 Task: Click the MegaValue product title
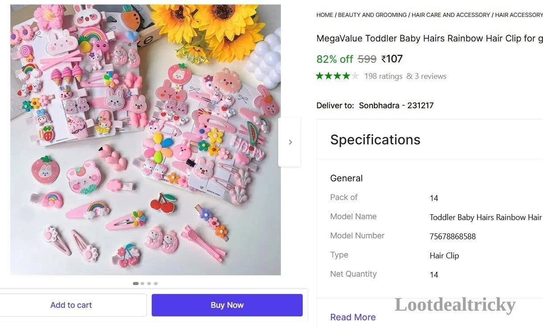(430, 38)
